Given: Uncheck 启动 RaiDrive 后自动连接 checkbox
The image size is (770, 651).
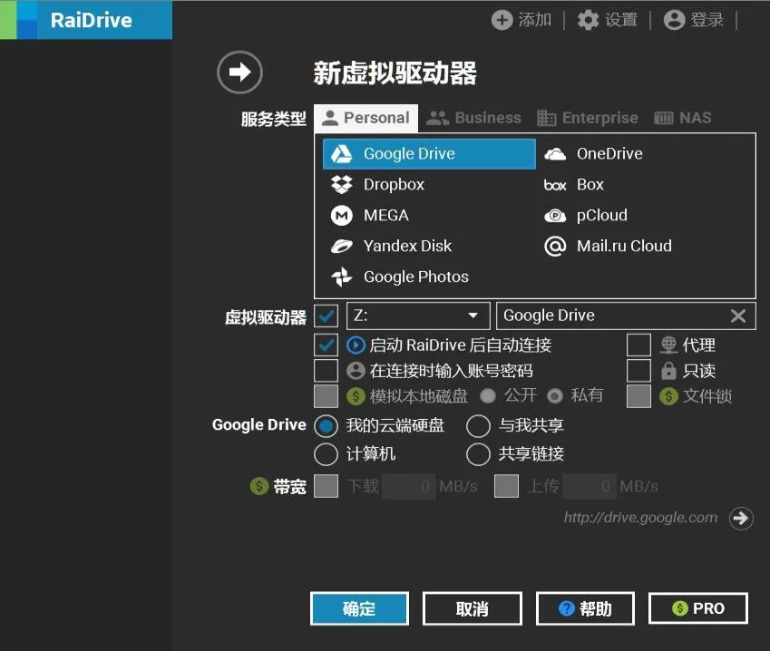Looking at the screenshot, I should (x=327, y=345).
